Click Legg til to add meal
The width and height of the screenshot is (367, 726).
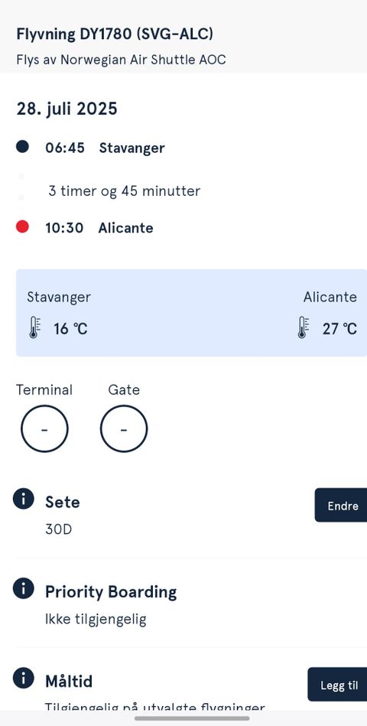[337, 685]
